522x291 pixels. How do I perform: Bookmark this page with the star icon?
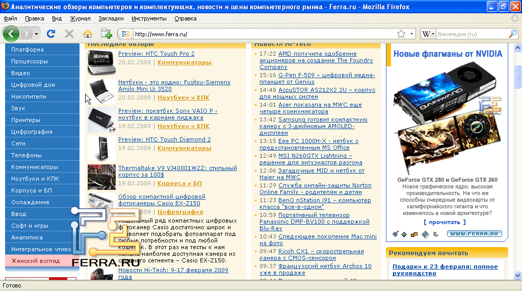coord(401,34)
